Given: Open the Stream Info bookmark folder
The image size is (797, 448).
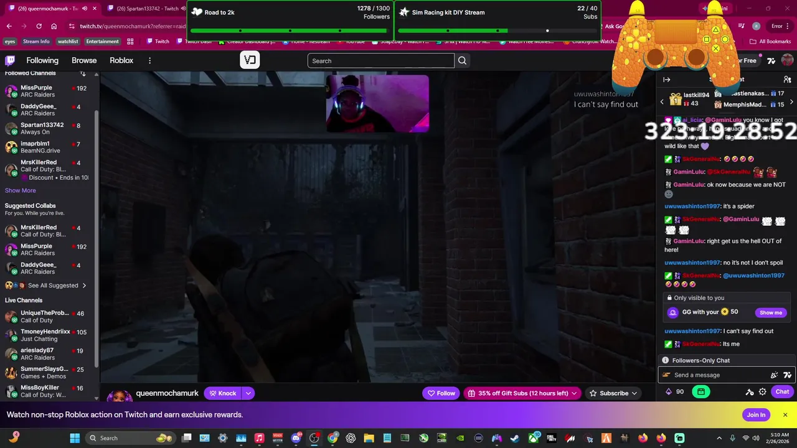Looking at the screenshot, I should coord(36,42).
